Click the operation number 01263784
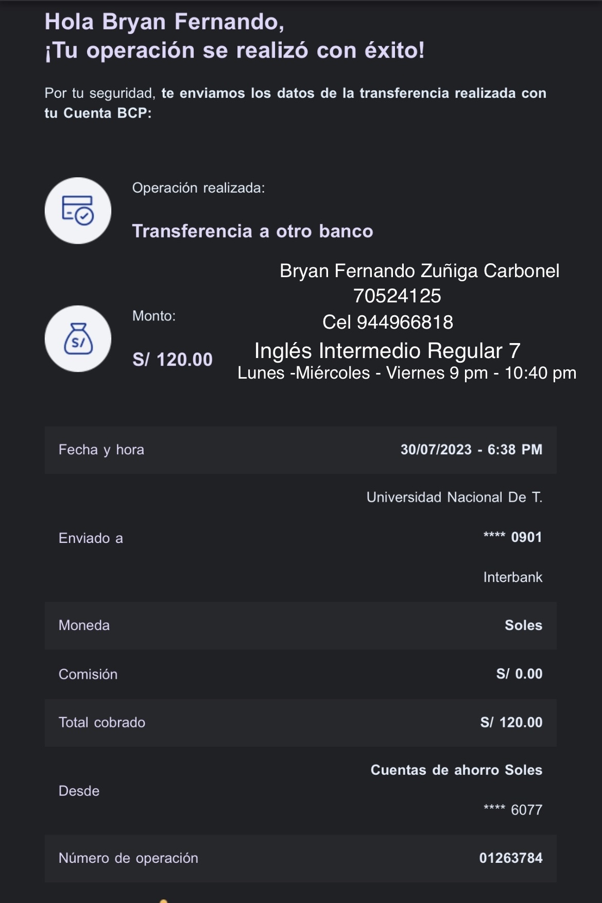This screenshot has width=602, height=903. point(510,858)
